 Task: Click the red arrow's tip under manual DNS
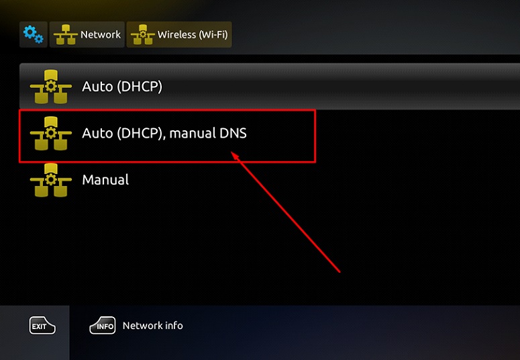click(232, 153)
